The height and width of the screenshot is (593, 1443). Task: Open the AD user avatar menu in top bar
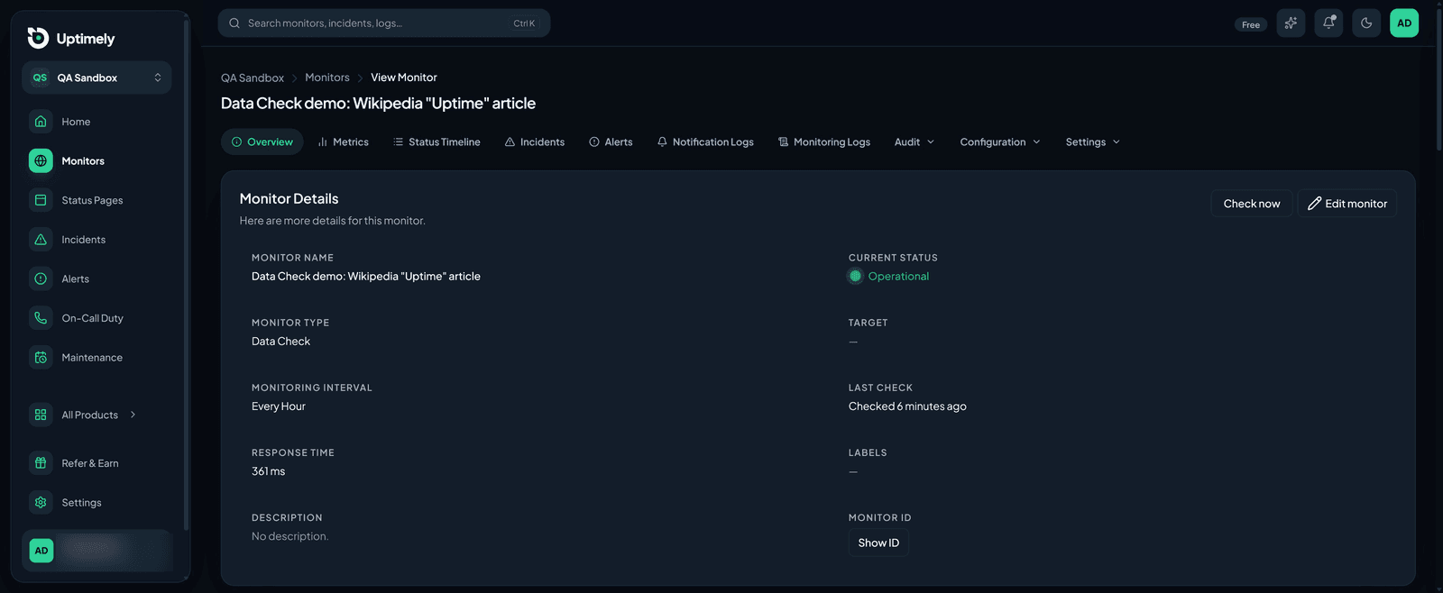(x=1404, y=23)
